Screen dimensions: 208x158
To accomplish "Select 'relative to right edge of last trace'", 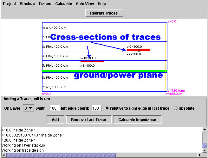I will [108, 108].
